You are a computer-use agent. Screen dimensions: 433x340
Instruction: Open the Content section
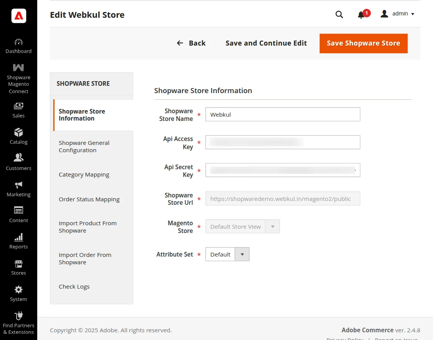tap(18, 215)
